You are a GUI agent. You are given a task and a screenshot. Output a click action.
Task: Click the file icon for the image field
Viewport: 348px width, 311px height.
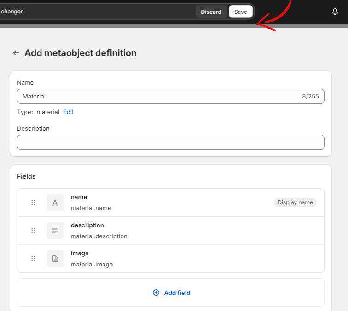pyautogui.click(x=55, y=259)
